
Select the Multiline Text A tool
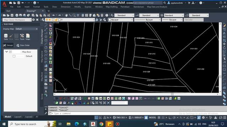pos(46,91)
